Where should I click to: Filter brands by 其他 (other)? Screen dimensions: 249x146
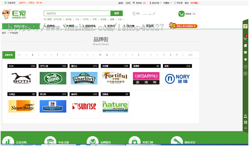(190, 55)
